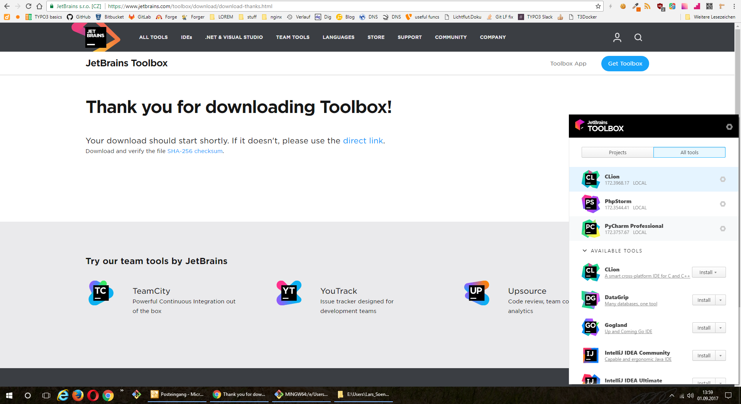
Task: Click the Get Toolbox button
Action: (x=625, y=64)
